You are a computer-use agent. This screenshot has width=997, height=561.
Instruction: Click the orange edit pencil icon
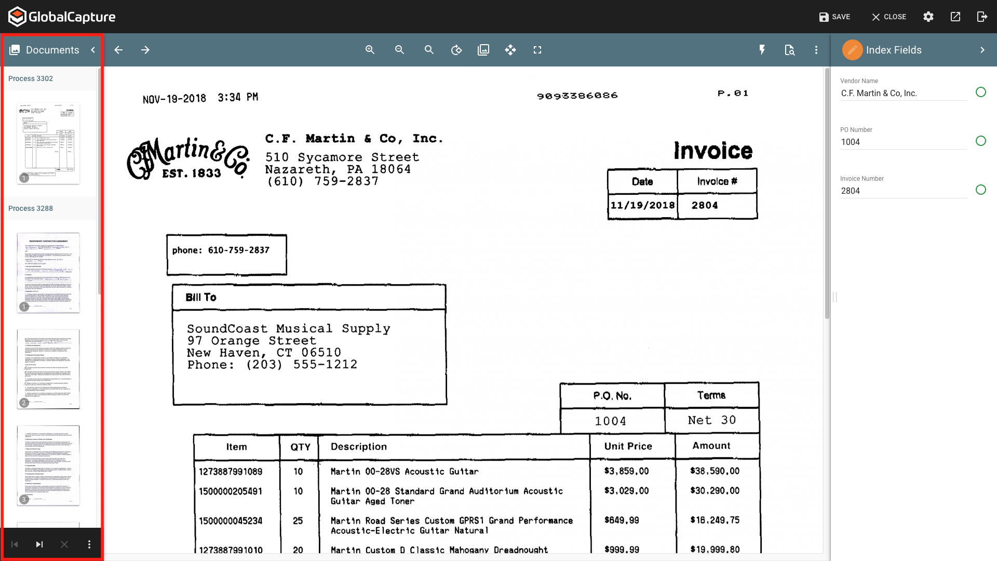pyautogui.click(x=852, y=50)
